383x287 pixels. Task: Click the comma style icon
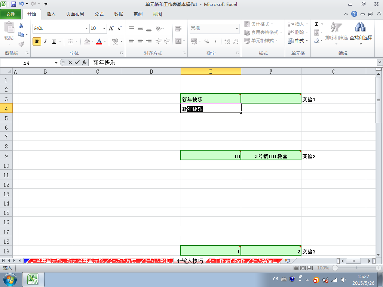click(x=215, y=41)
